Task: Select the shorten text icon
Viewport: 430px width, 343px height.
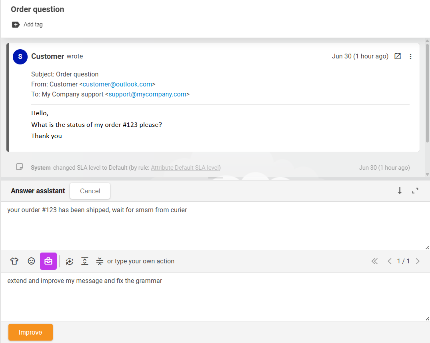Action: pyautogui.click(x=100, y=261)
